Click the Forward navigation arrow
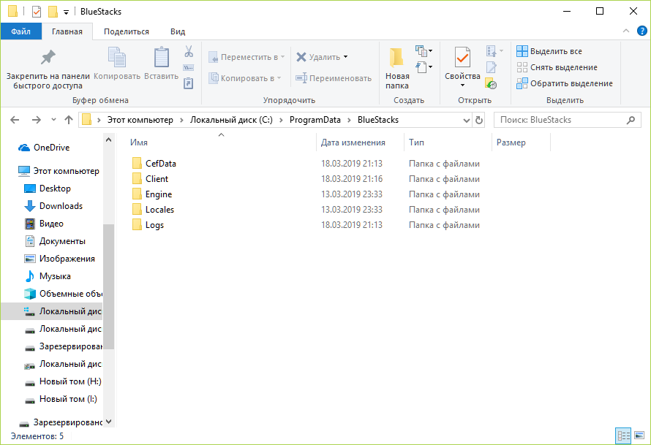Screen dimensions: 651x445 [x=37, y=120]
